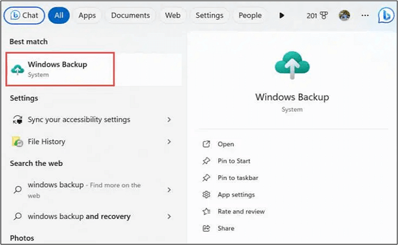Click the Photos section heading
Screen dimensions: 398x245
coord(22,238)
